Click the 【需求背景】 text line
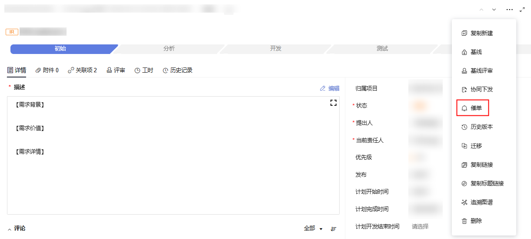531x239 pixels. click(x=30, y=105)
